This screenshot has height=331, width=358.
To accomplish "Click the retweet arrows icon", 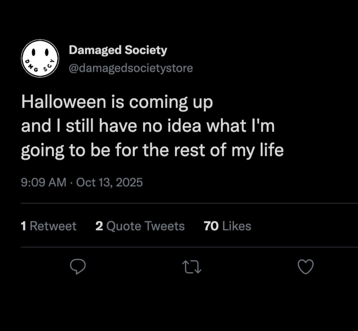I will pyautogui.click(x=192, y=267).
